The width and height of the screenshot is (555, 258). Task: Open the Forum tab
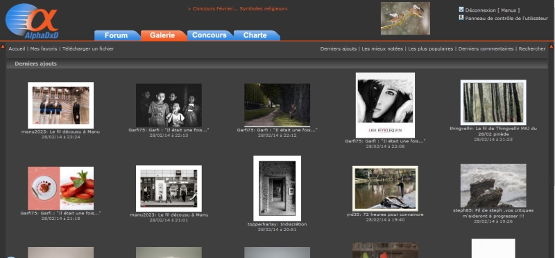(x=117, y=35)
